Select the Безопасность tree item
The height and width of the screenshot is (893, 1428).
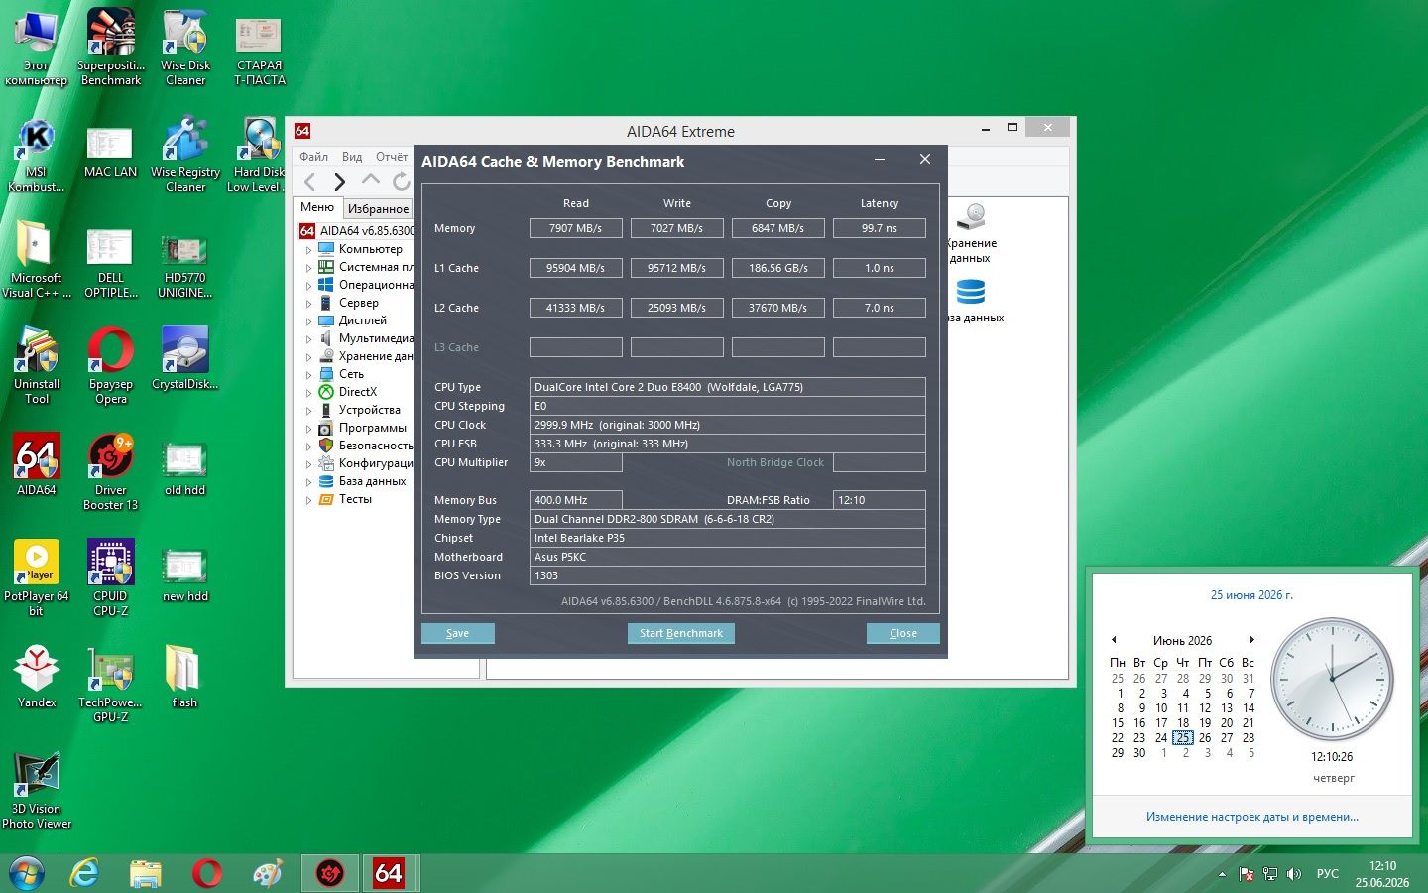(x=375, y=446)
